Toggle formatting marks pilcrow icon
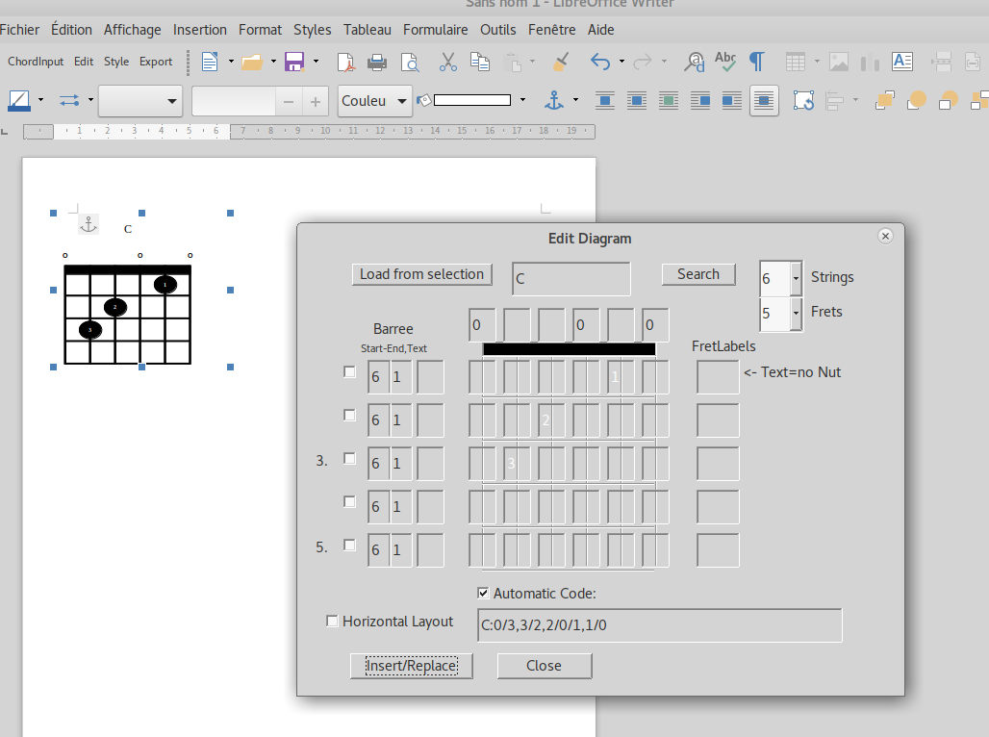989x737 pixels. pos(757,63)
